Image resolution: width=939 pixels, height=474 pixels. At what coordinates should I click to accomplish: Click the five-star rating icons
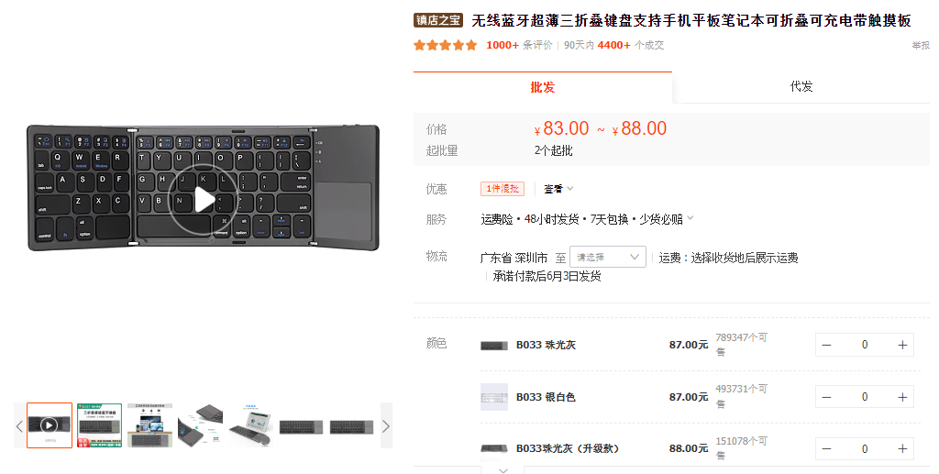click(x=445, y=46)
